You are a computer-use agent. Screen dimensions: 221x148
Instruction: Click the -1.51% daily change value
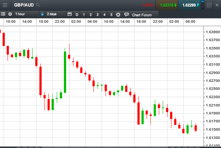click(148, 5)
